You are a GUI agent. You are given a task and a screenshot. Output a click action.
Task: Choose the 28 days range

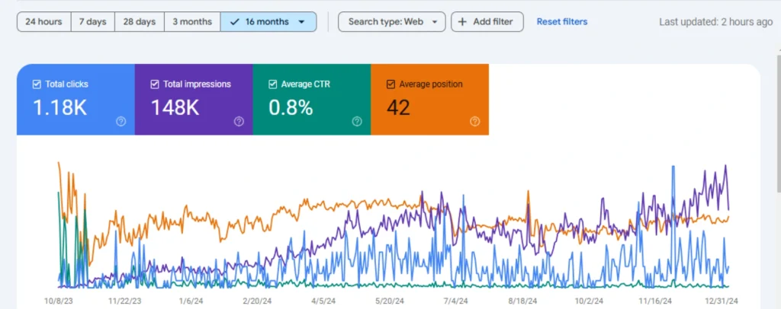click(x=139, y=22)
